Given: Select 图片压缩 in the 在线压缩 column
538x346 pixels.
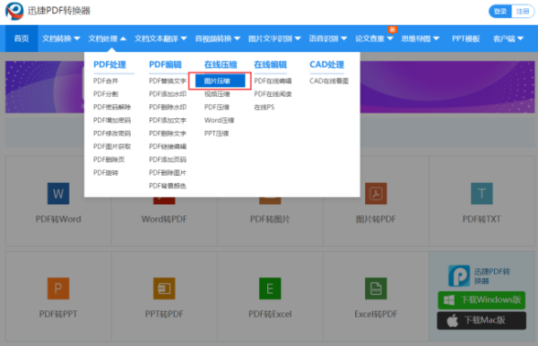Looking at the screenshot, I should point(221,81).
